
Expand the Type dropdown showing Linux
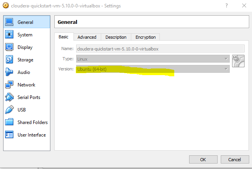(x=153, y=59)
